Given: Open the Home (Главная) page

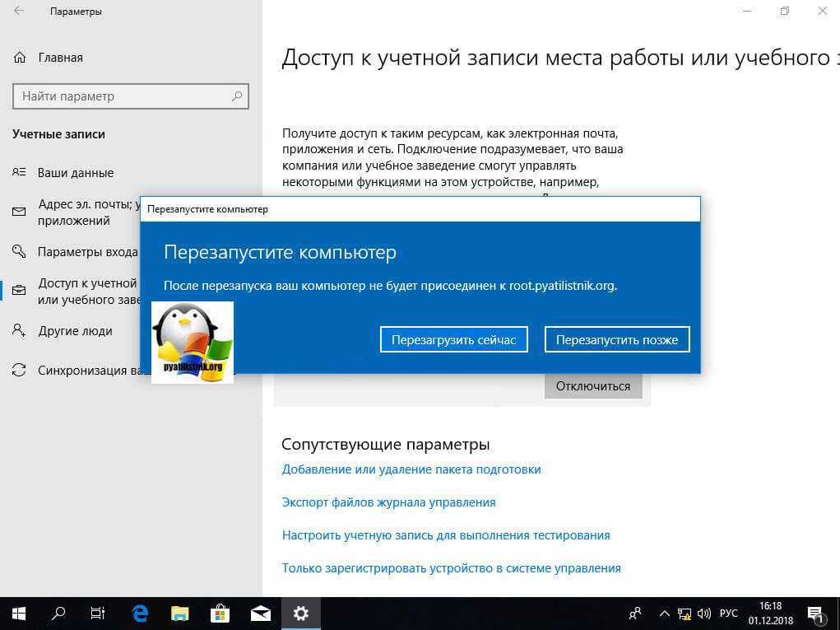Looking at the screenshot, I should click(x=49, y=58).
